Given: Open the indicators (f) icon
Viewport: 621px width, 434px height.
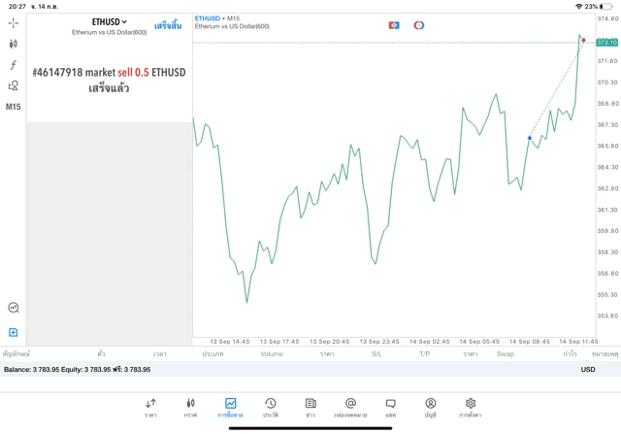Looking at the screenshot, I should point(14,65).
